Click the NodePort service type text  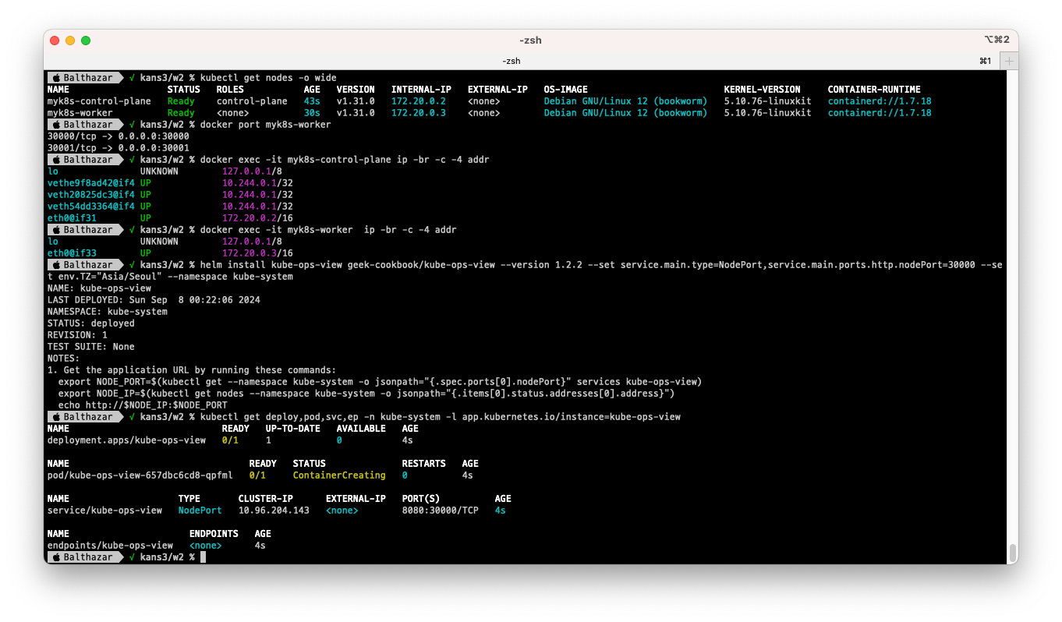200,511
